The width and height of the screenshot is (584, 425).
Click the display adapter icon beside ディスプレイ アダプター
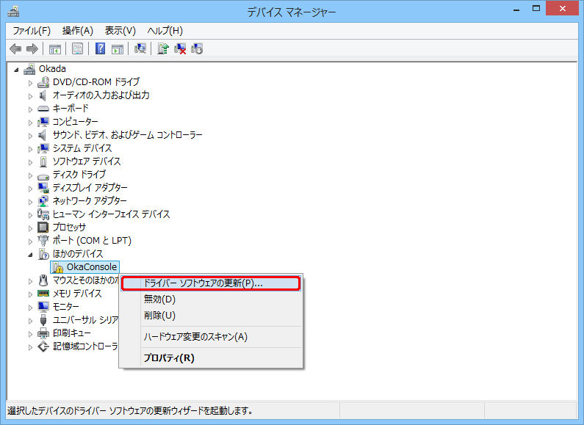[43, 188]
